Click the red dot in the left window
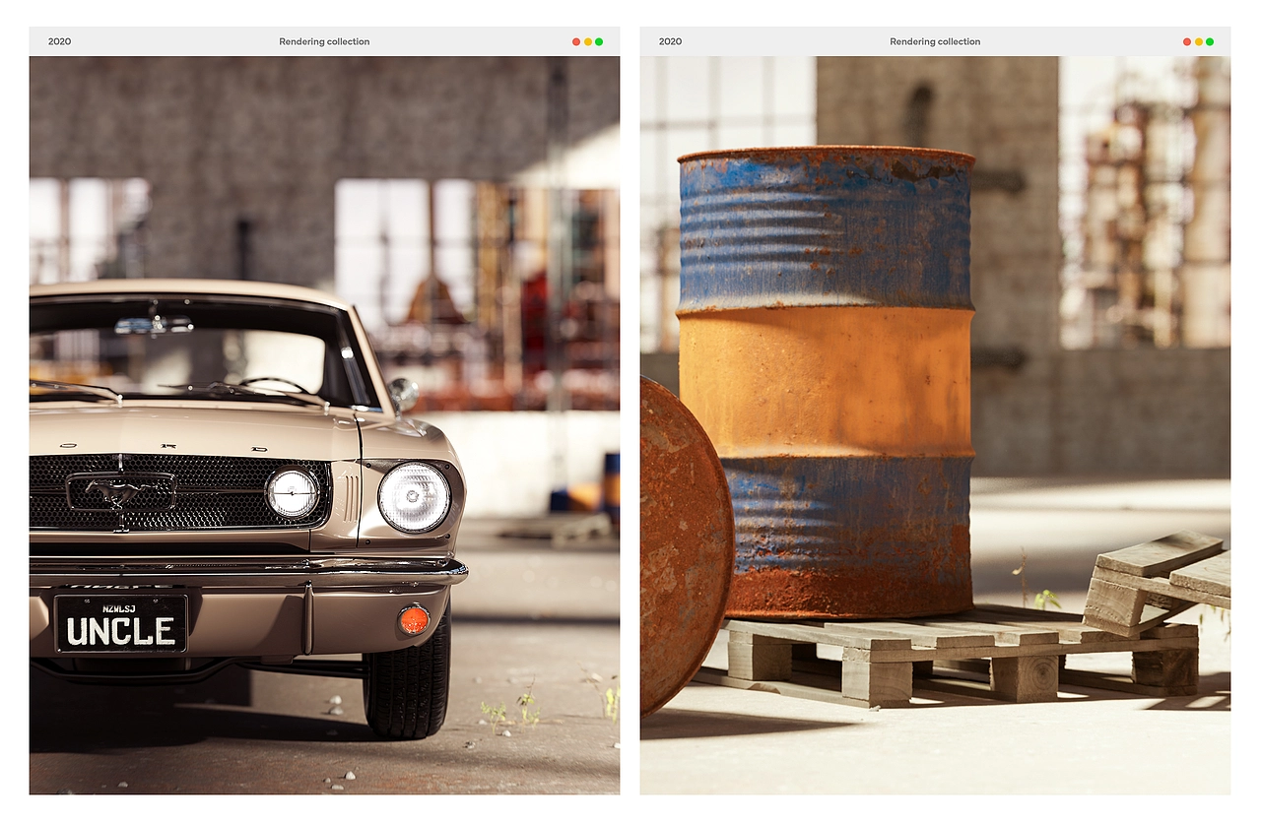The height and width of the screenshot is (824, 1261). pos(576,41)
